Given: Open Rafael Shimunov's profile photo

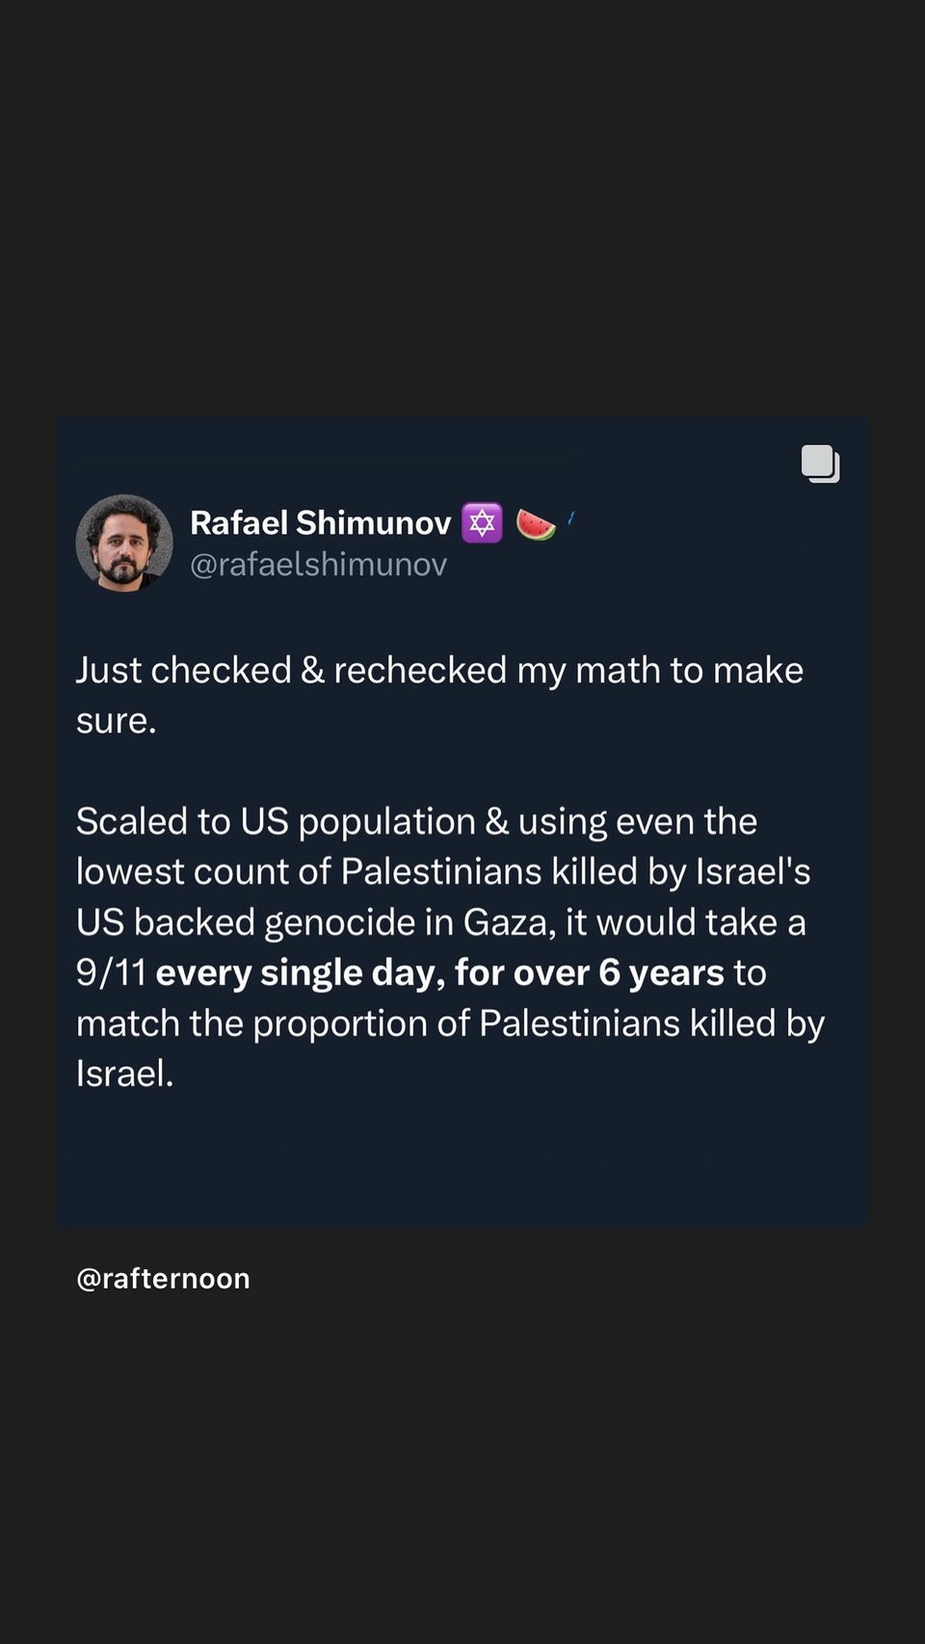Looking at the screenshot, I should click(124, 543).
